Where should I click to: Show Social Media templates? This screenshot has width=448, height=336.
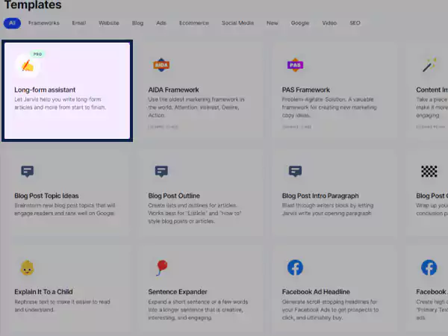(237, 23)
